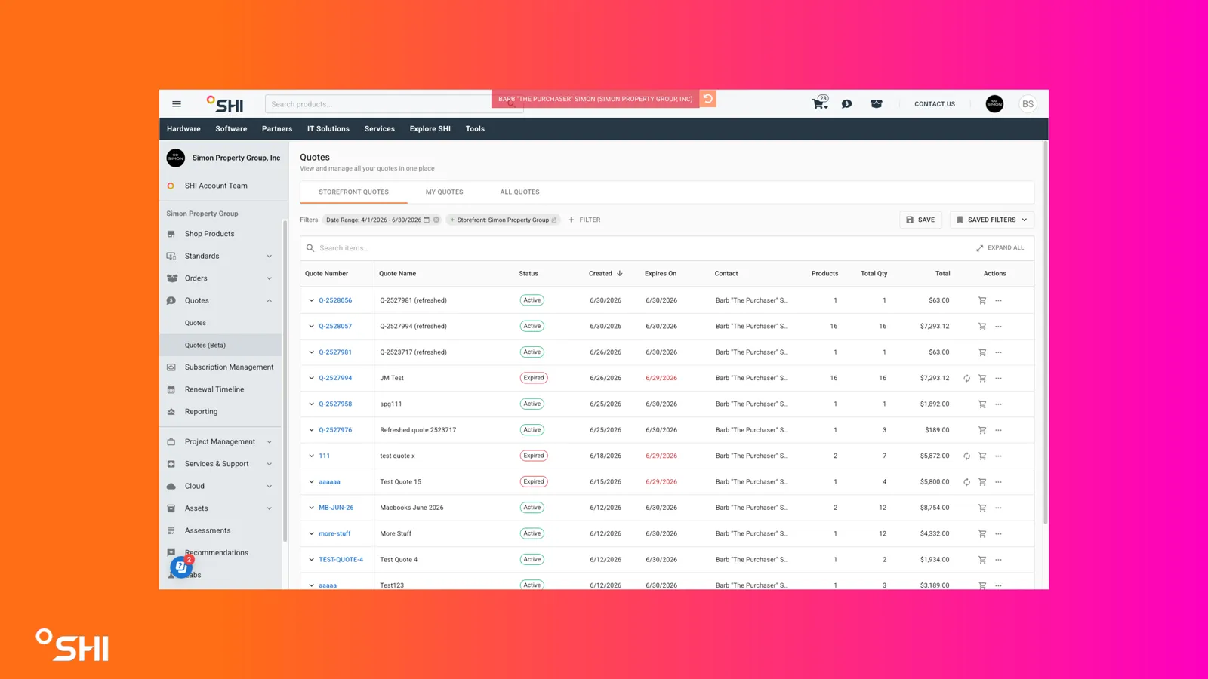Open the Tools menu

tap(475, 129)
